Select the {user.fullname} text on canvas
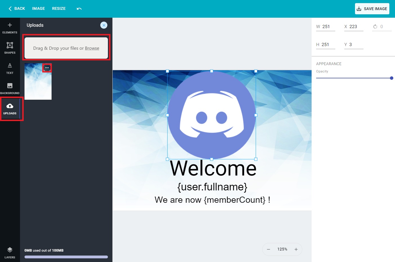 (x=212, y=187)
